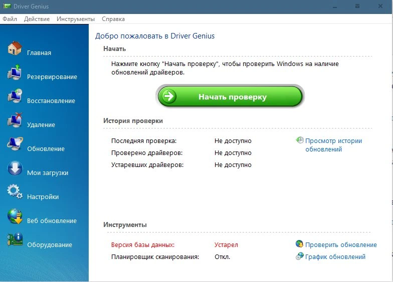Viewport: 393px width, 282px height.
Task: Click the clock icon beside Просмотр истории
Action: pos(300,140)
